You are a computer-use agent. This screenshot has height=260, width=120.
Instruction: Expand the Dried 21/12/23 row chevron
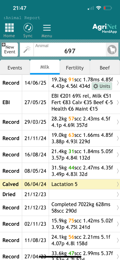click(118, 194)
